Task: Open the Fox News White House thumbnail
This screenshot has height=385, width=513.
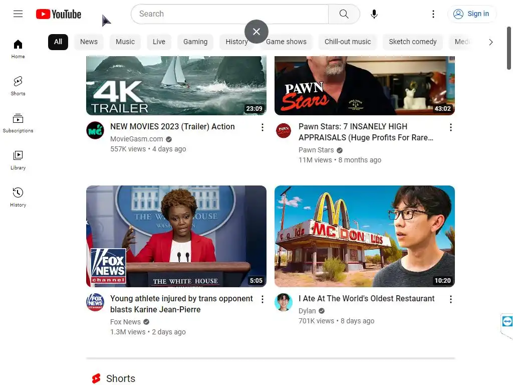Action: (176, 237)
